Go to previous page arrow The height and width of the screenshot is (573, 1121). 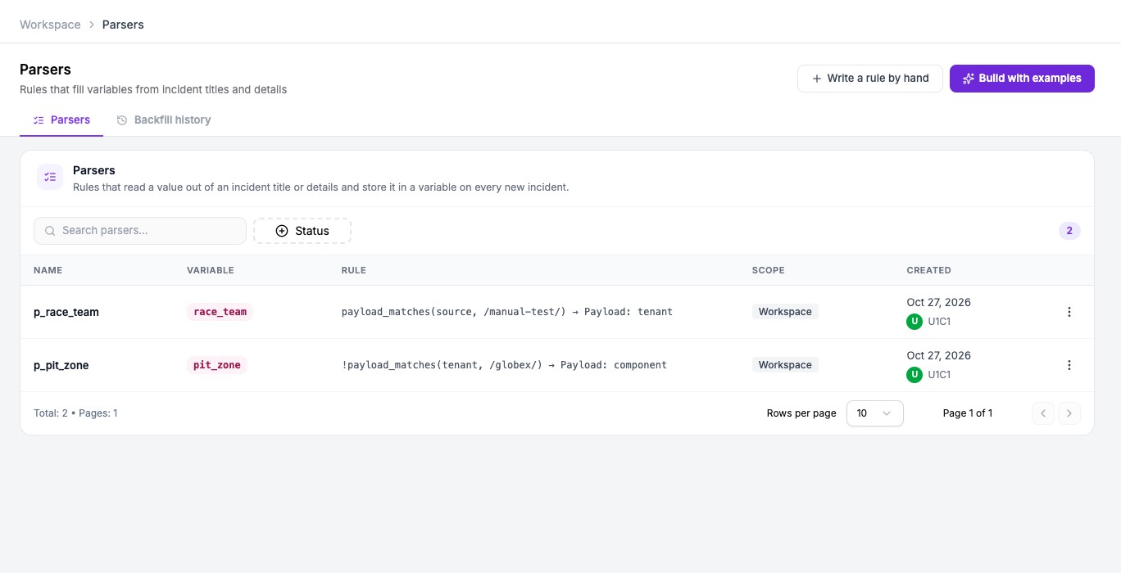pyautogui.click(x=1043, y=413)
